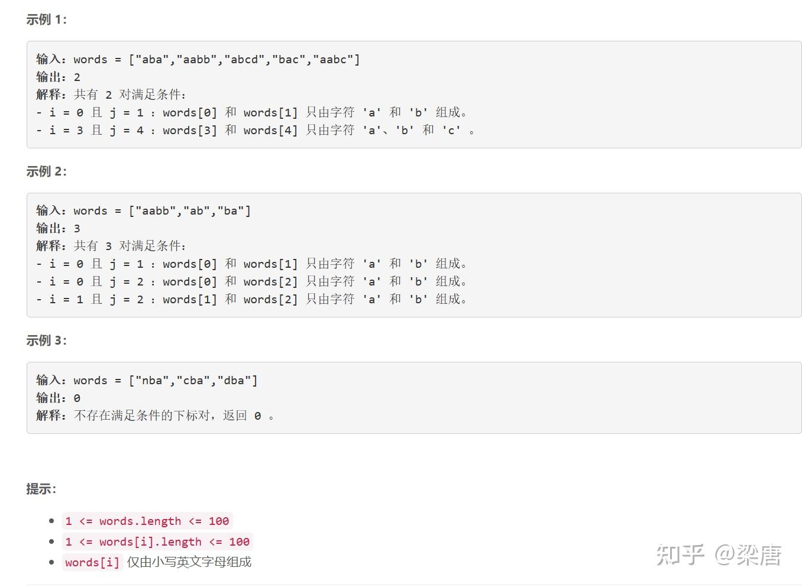This screenshot has height=587, width=802.
Task: Click the 示例 1 heading
Action: pos(46,20)
